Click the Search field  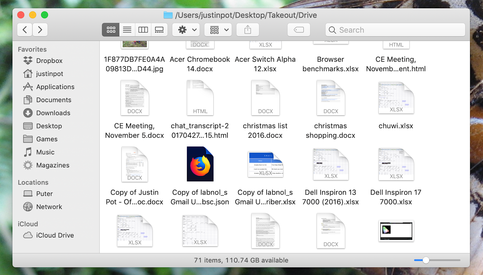(x=395, y=30)
